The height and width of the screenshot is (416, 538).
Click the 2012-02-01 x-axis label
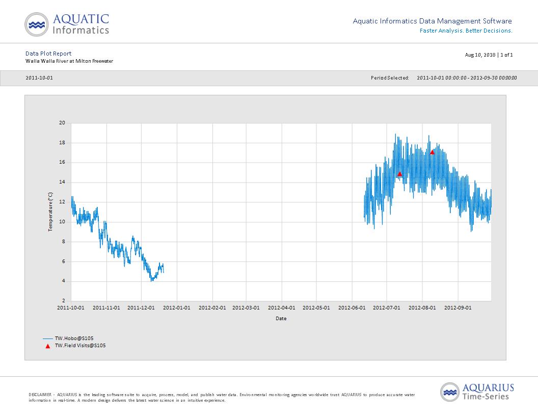[212, 308]
